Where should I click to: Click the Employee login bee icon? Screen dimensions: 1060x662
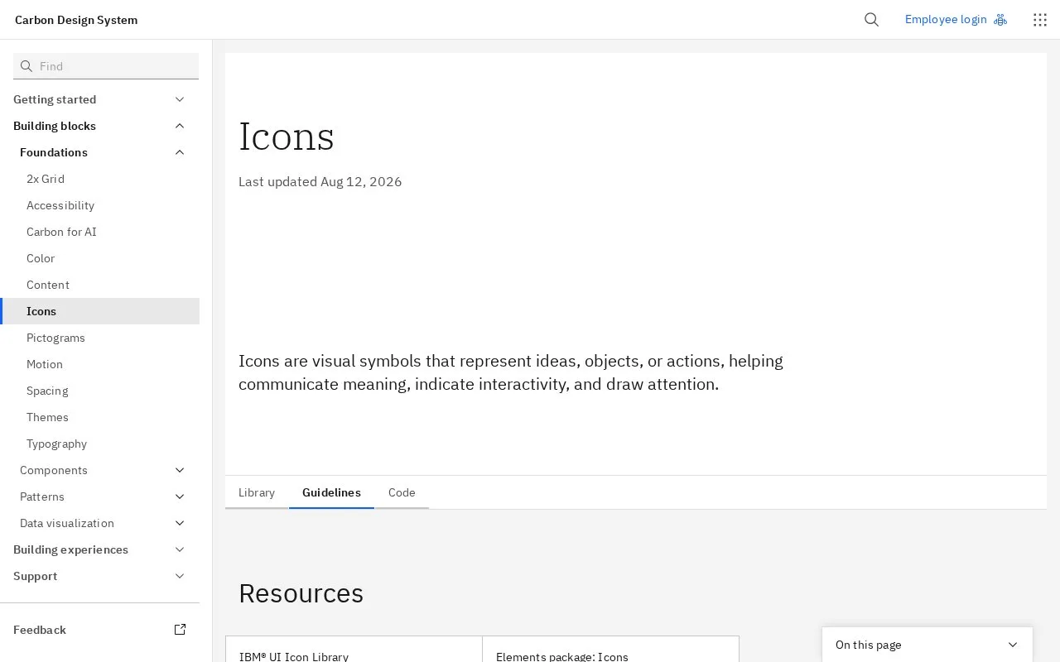click(x=1000, y=20)
